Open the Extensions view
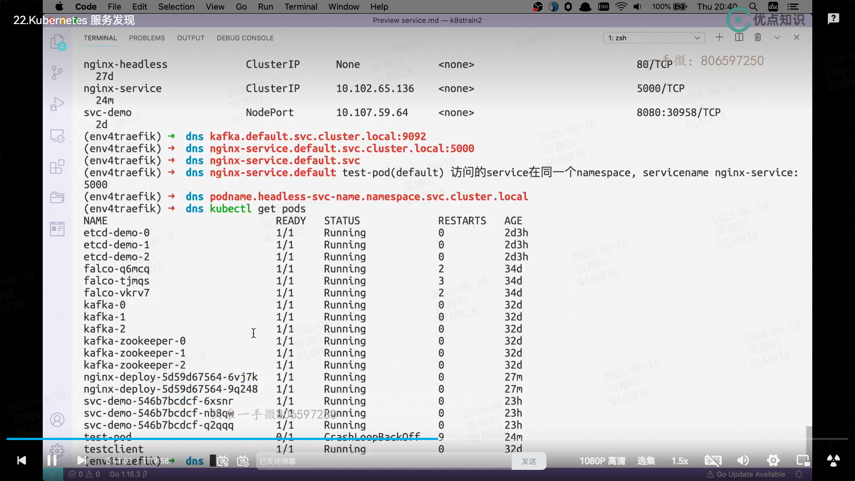Image resolution: width=855 pixels, height=481 pixels. (x=57, y=167)
